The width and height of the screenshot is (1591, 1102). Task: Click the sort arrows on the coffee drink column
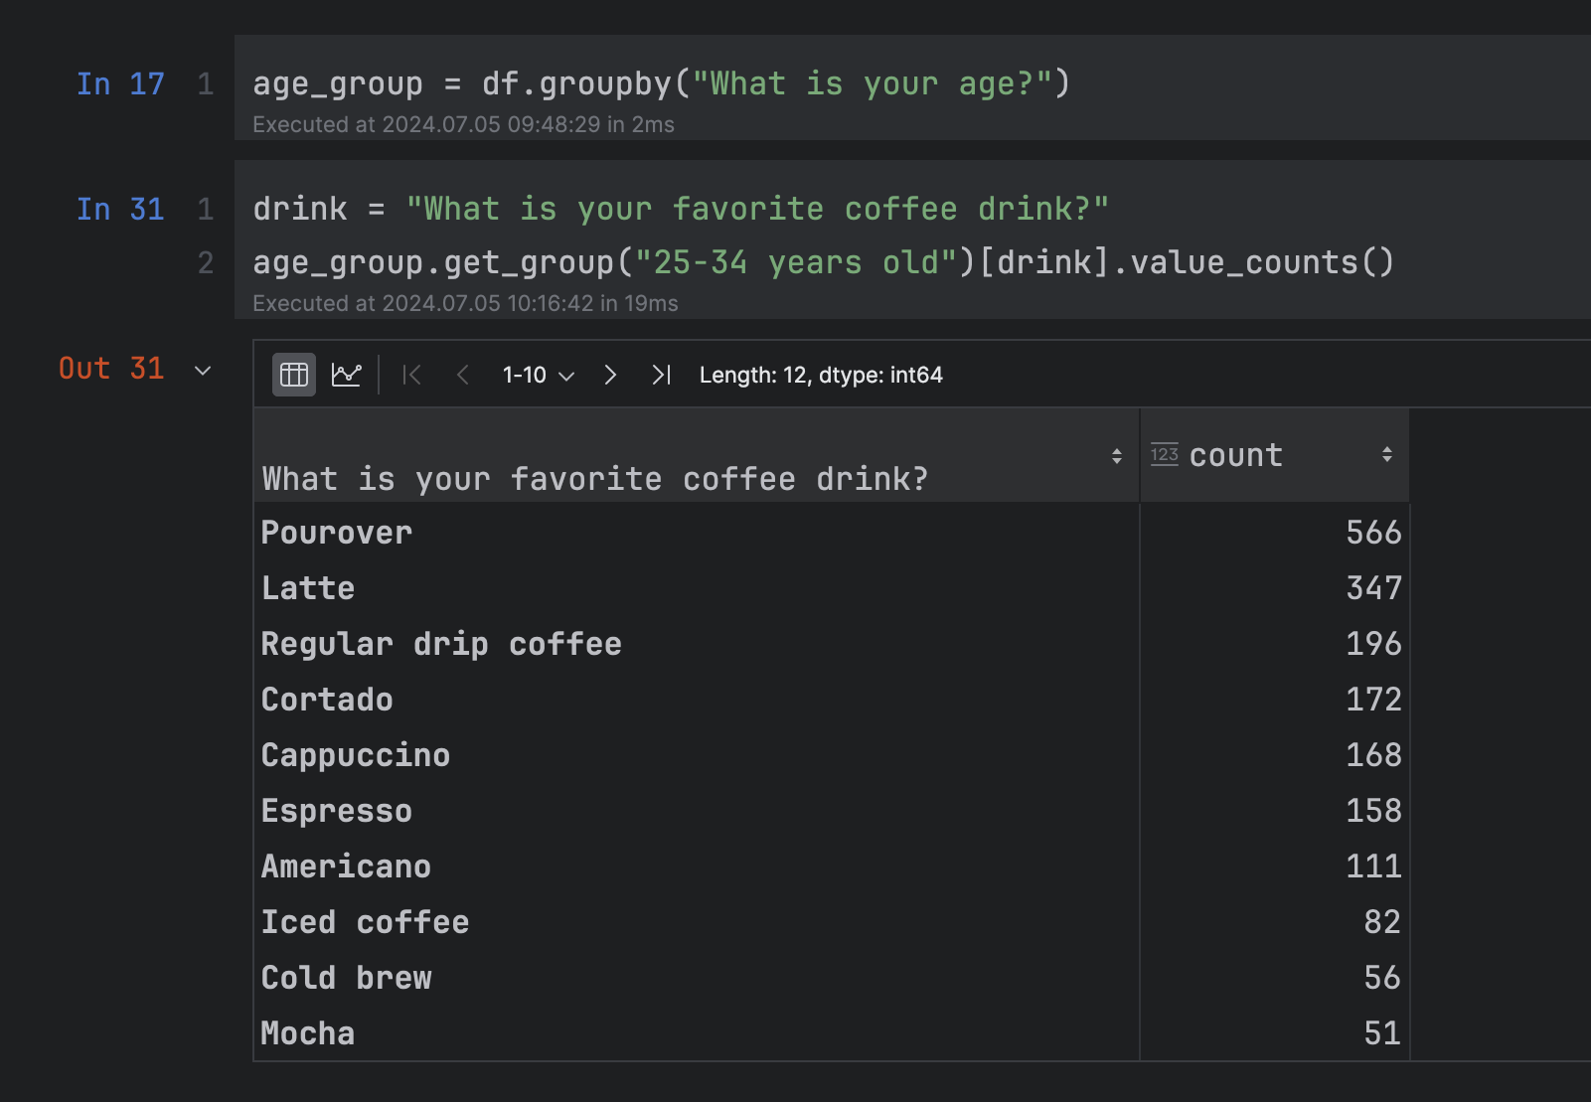(x=1115, y=455)
